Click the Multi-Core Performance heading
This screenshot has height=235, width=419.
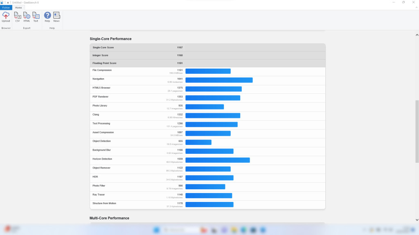pos(109,218)
